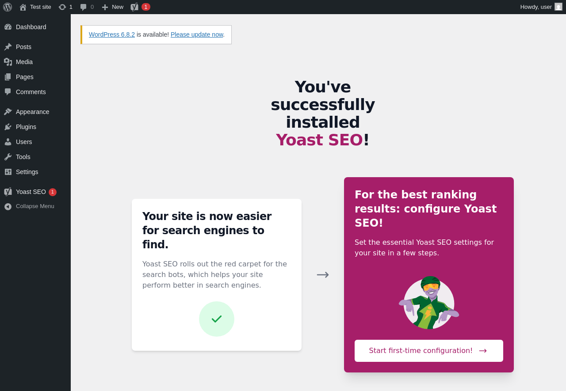Open the Users menu

35,142
